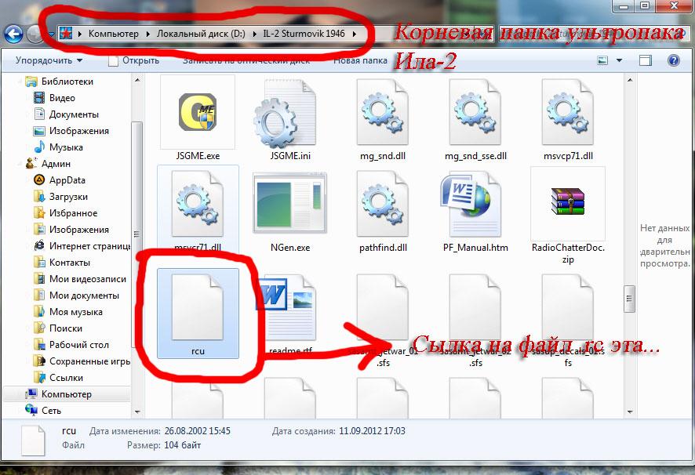Image resolution: width=695 pixels, height=475 pixels.
Task: Open Документы library in the sidebar
Action: [x=67, y=114]
